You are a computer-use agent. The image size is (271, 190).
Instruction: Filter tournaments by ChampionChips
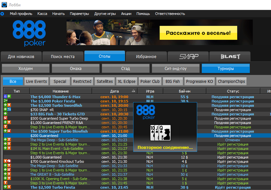tap(232, 81)
